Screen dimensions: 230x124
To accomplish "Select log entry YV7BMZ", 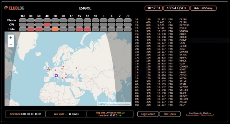I will point(161,87).
